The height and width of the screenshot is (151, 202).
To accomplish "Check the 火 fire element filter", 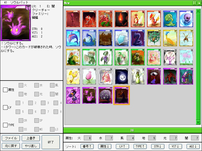I will point(21,85).
